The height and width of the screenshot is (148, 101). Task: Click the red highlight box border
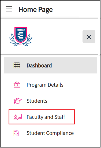[x=42, y=110]
